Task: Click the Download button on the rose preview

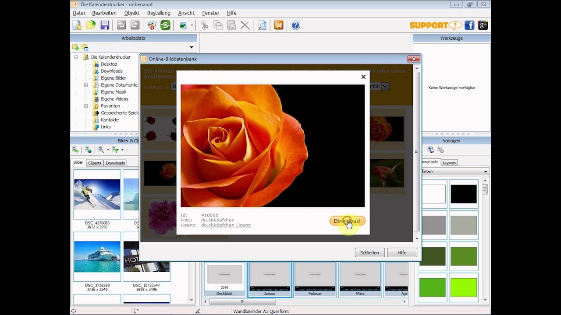Action: pos(347,221)
